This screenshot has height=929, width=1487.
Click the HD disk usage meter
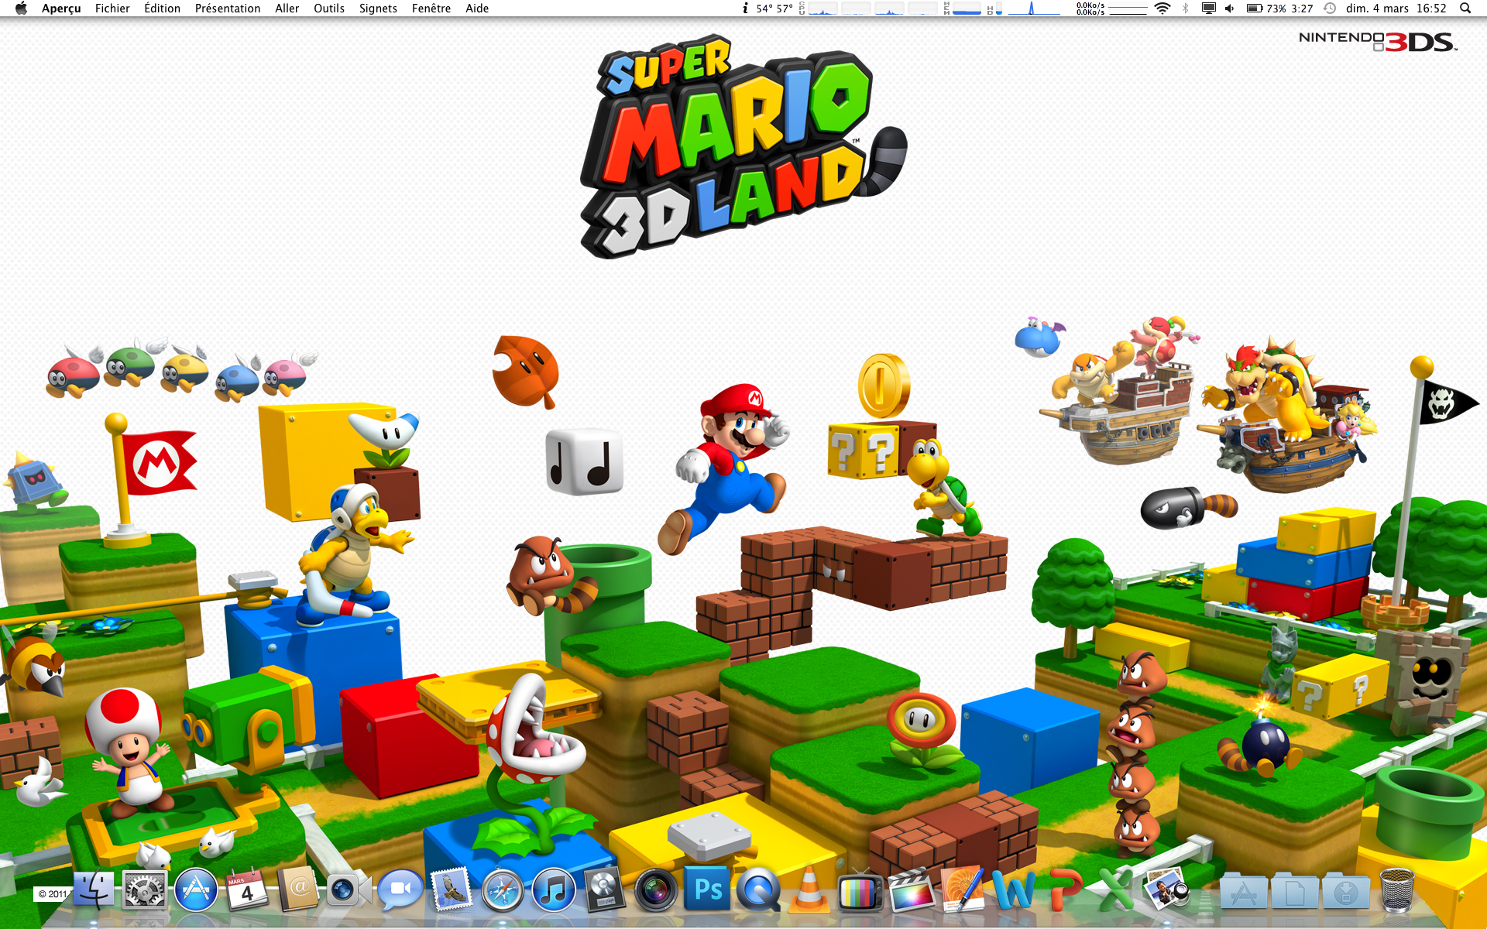(x=994, y=9)
